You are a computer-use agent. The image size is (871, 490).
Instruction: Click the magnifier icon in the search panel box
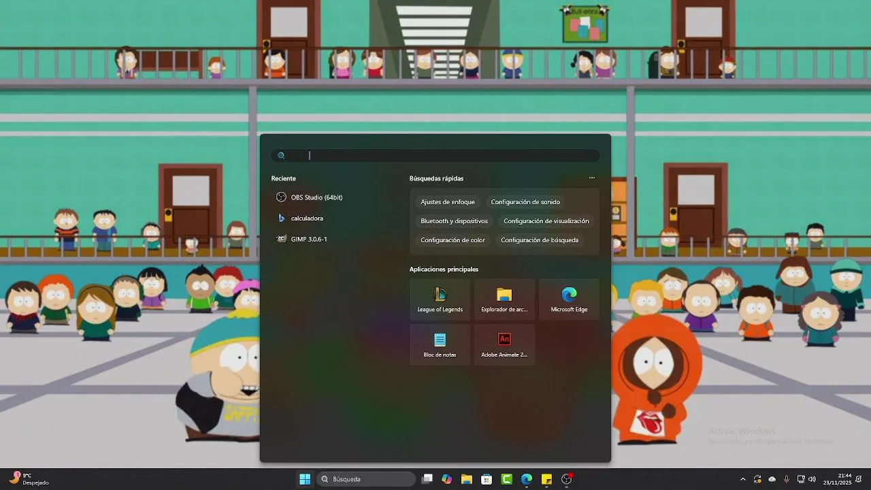pyautogui.click(x=281, y=155)
